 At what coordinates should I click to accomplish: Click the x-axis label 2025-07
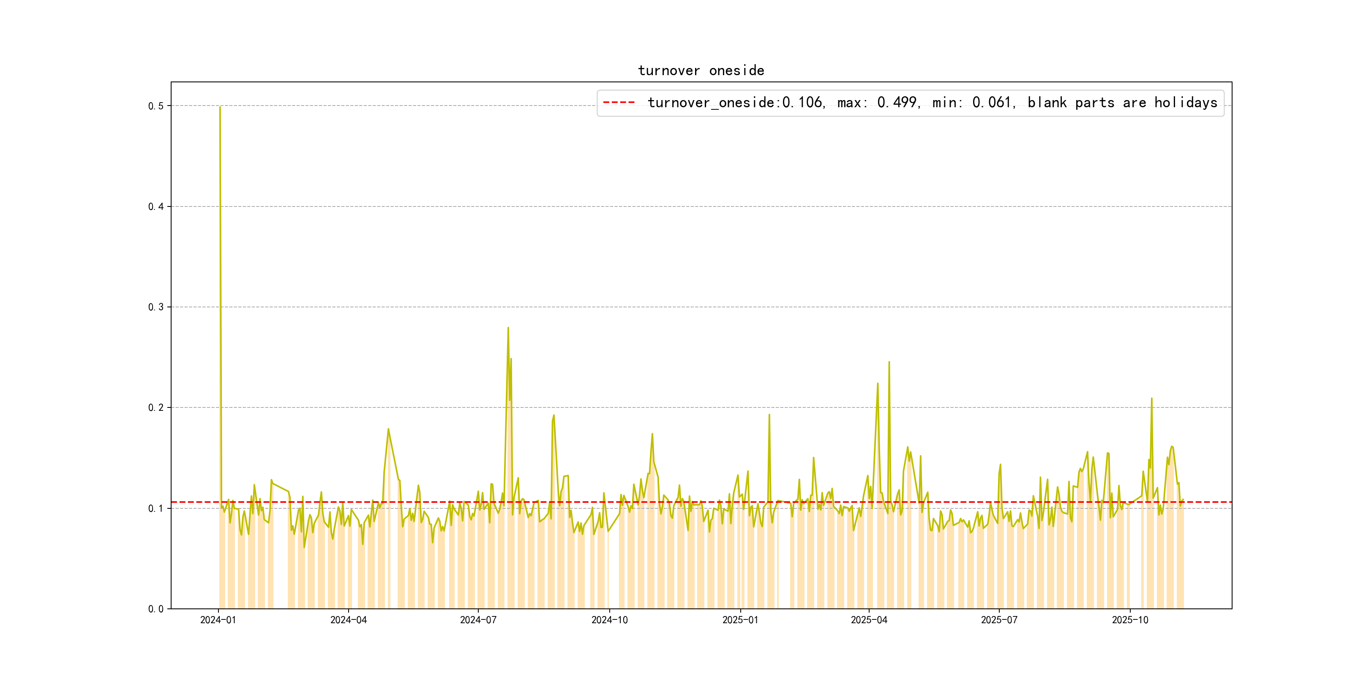998,620
